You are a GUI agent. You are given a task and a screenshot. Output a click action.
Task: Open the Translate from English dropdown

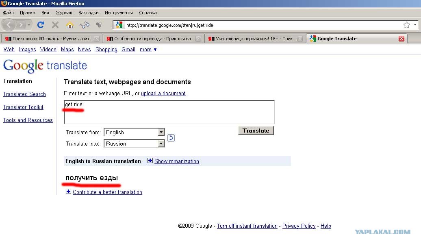point(134,132)
